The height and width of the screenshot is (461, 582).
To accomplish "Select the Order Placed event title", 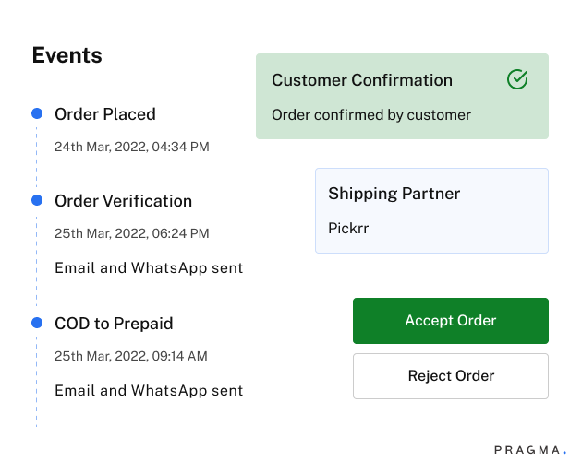I will coord(105,114).
